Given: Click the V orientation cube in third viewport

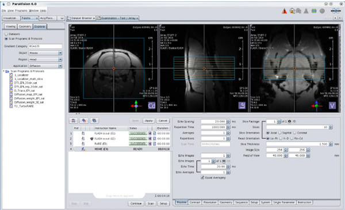Looking at the screenshot, I should click(x=332, y=106).
